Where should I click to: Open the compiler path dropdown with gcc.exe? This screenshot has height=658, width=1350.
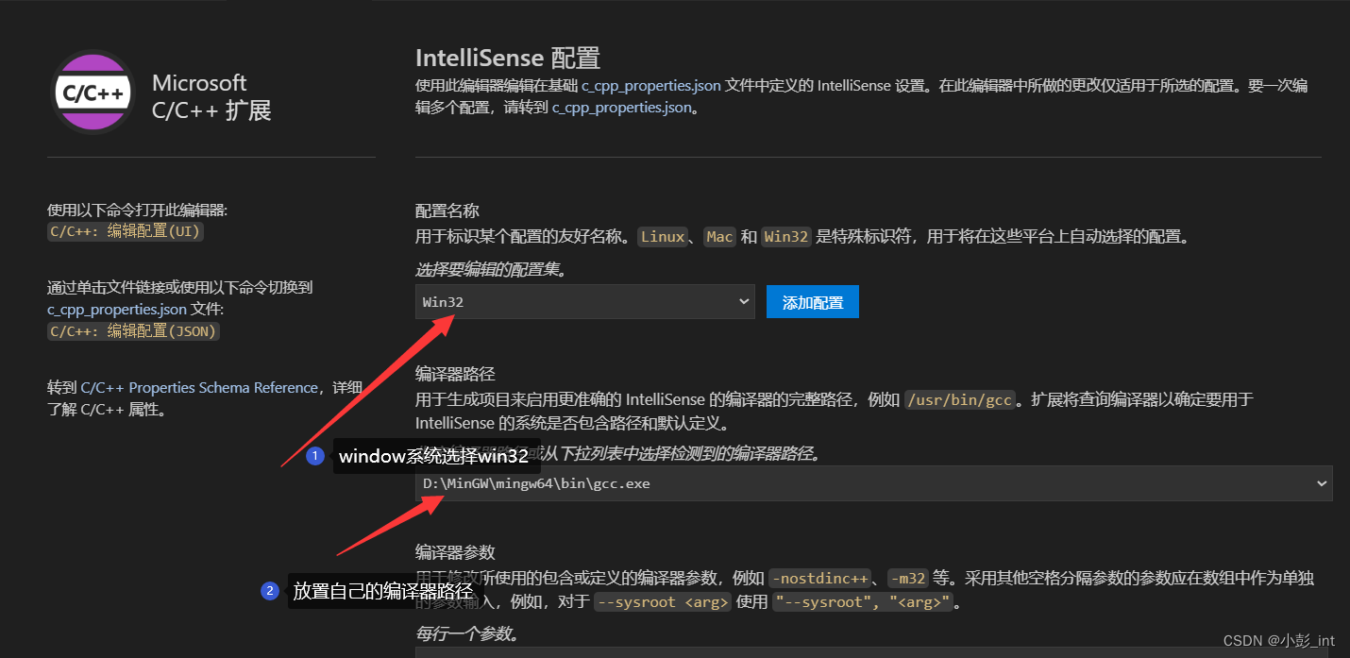(873, 482)
